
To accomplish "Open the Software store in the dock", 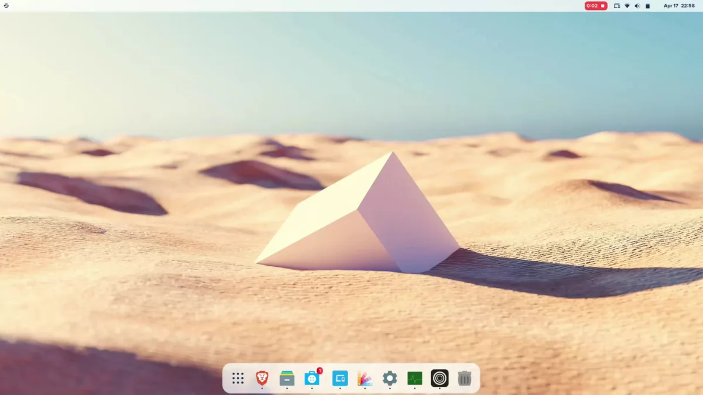I will tap(312, 378).
